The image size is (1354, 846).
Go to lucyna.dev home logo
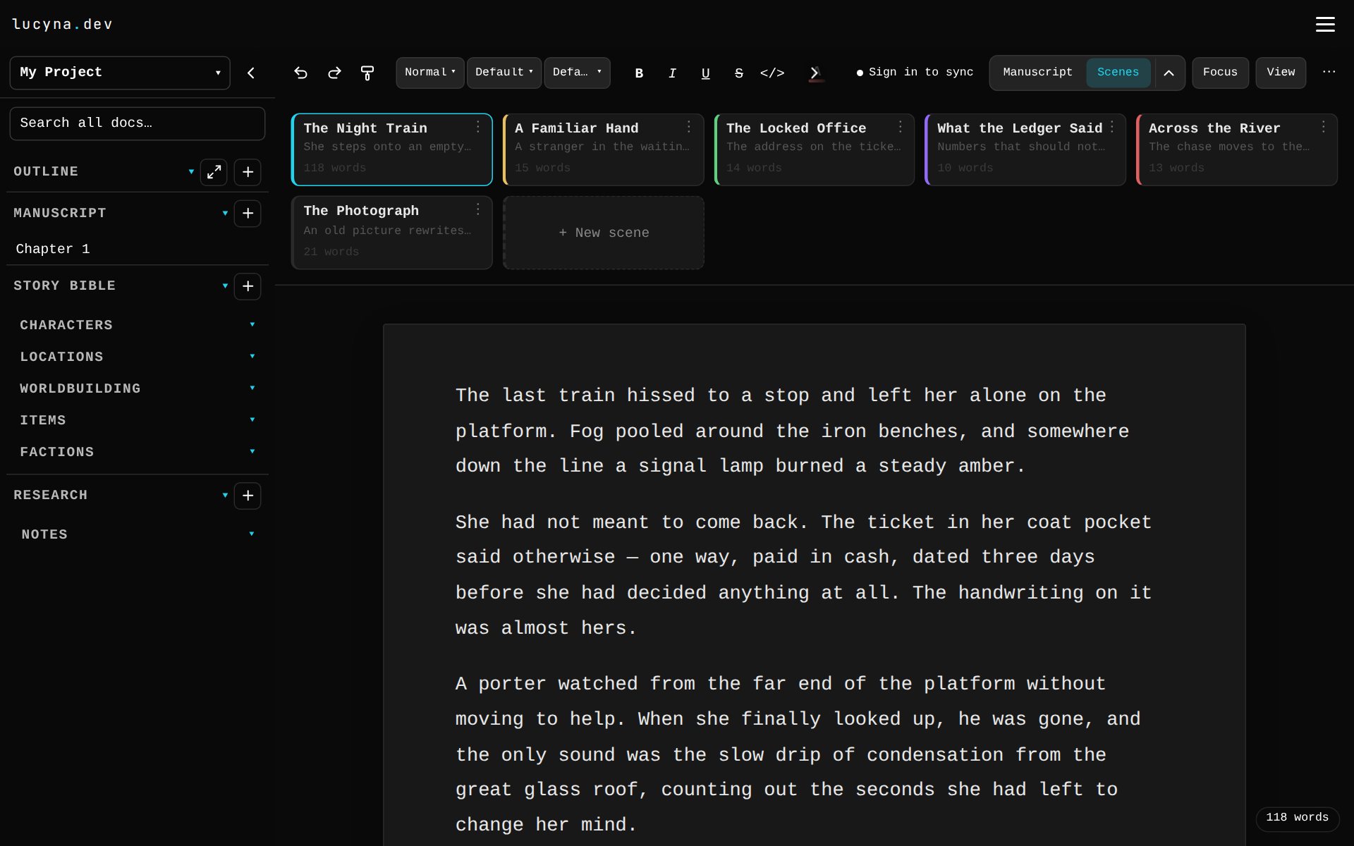(x=63, y=25)
